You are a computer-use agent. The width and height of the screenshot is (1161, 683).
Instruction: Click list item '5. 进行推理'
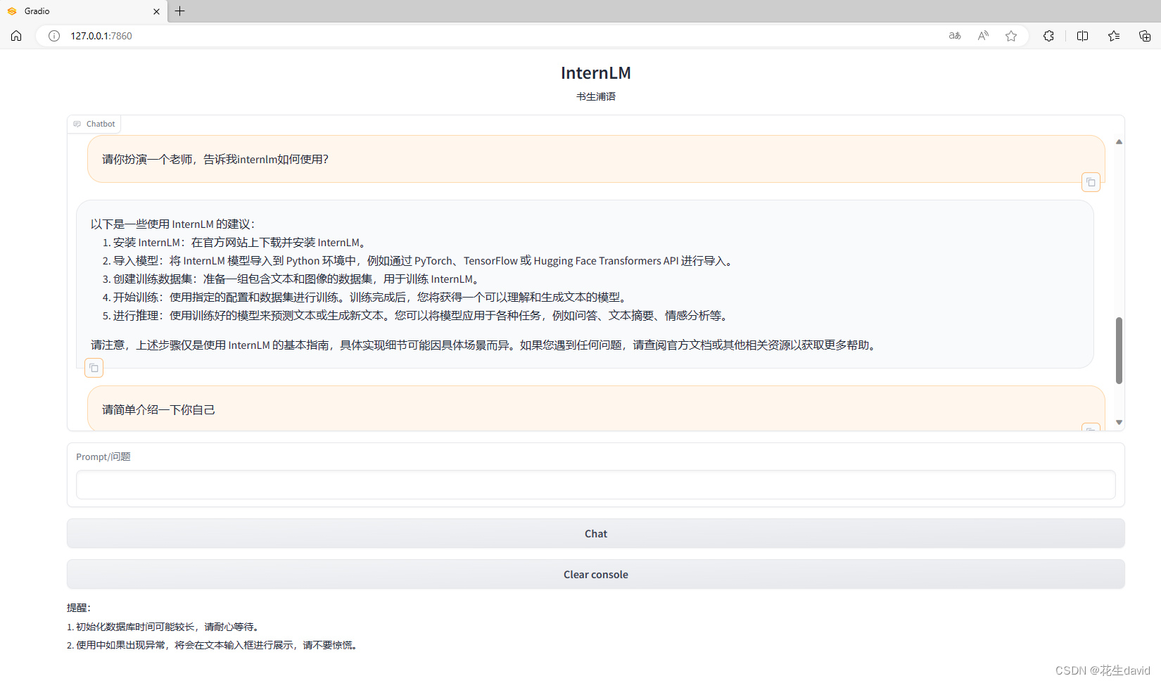click(x=417, y=316)
